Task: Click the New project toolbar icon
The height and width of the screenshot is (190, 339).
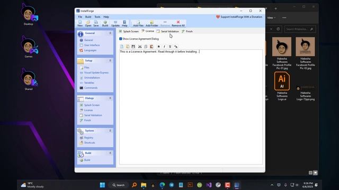Action: pos(80,23)
